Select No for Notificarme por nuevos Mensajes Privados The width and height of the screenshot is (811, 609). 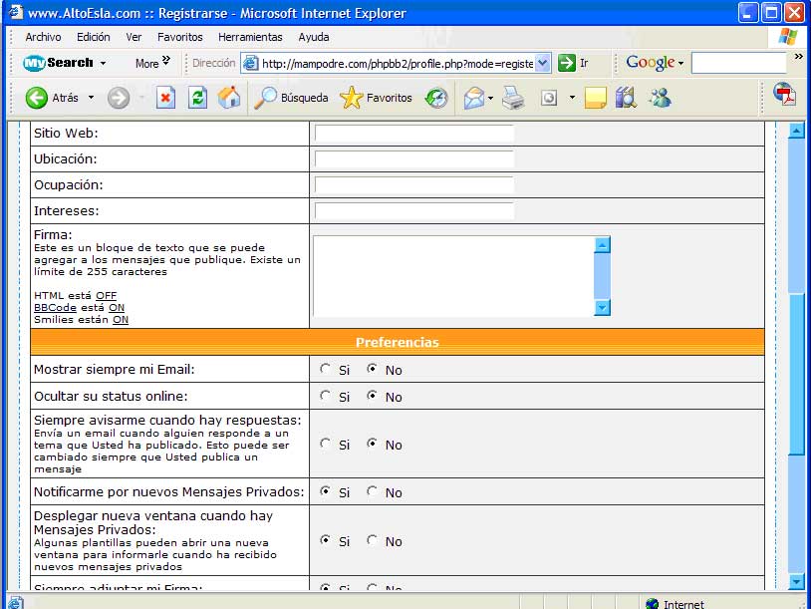(x=373, y=491)
